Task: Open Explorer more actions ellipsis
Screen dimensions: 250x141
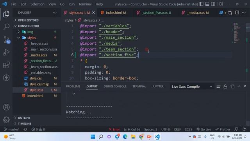Action: [55, 13]
